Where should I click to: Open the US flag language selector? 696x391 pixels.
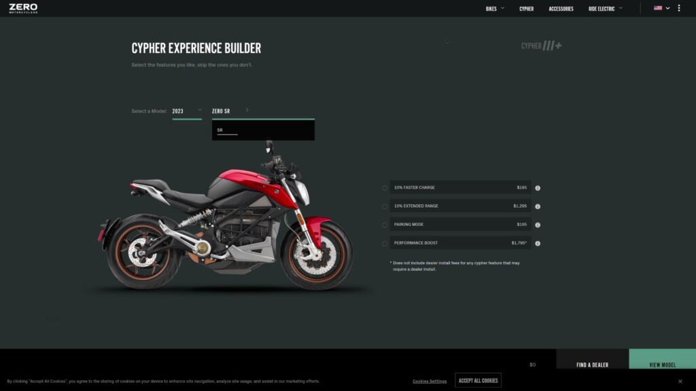point(661,8)
